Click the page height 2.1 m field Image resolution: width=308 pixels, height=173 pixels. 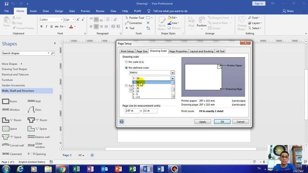(x=150, y=111)
